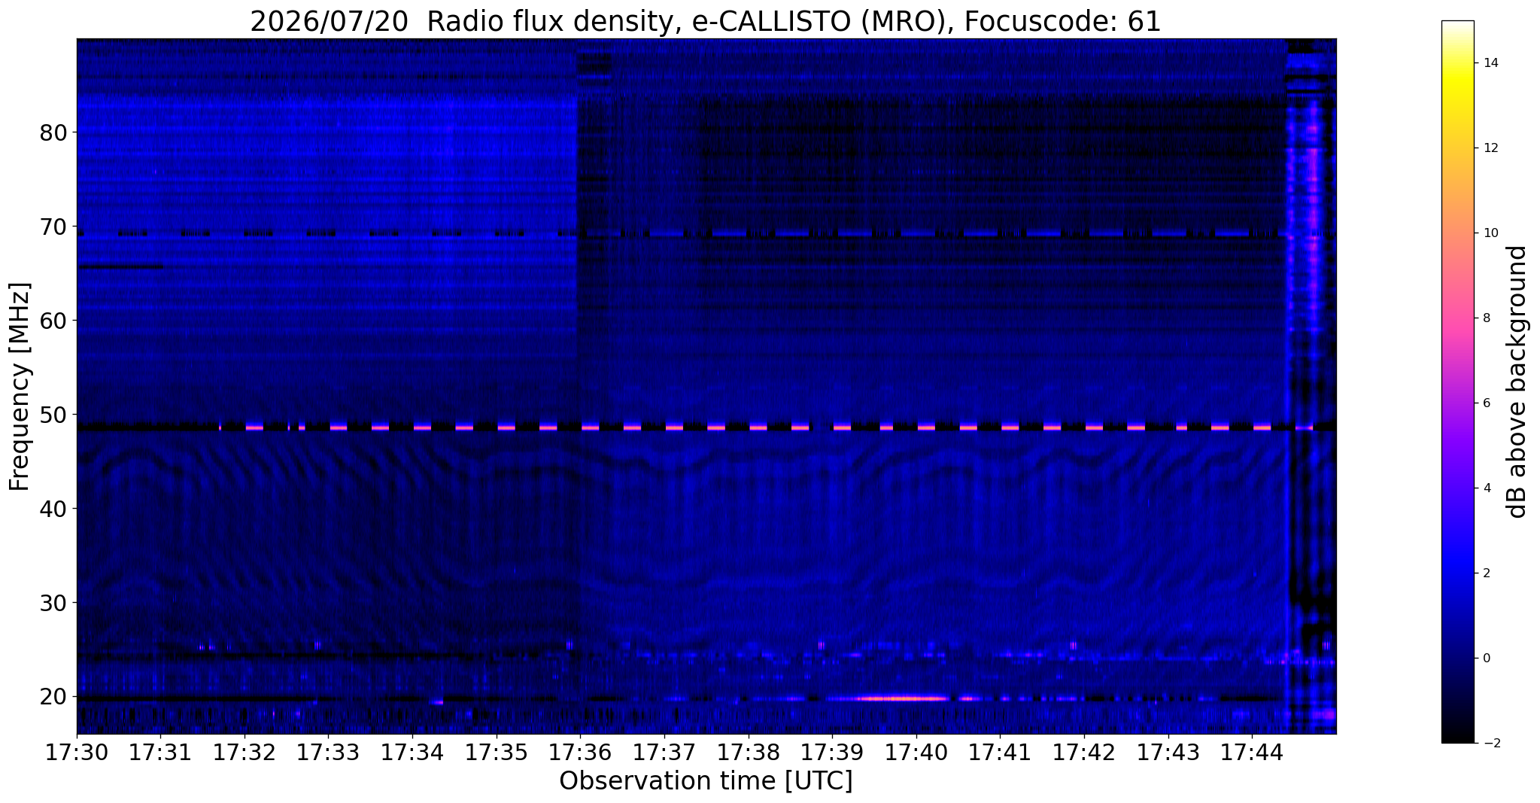The image size is (1540, 803).
Task: Click the 17:34 time tick label
Action: pyautogui.click(x=412, y=753)
